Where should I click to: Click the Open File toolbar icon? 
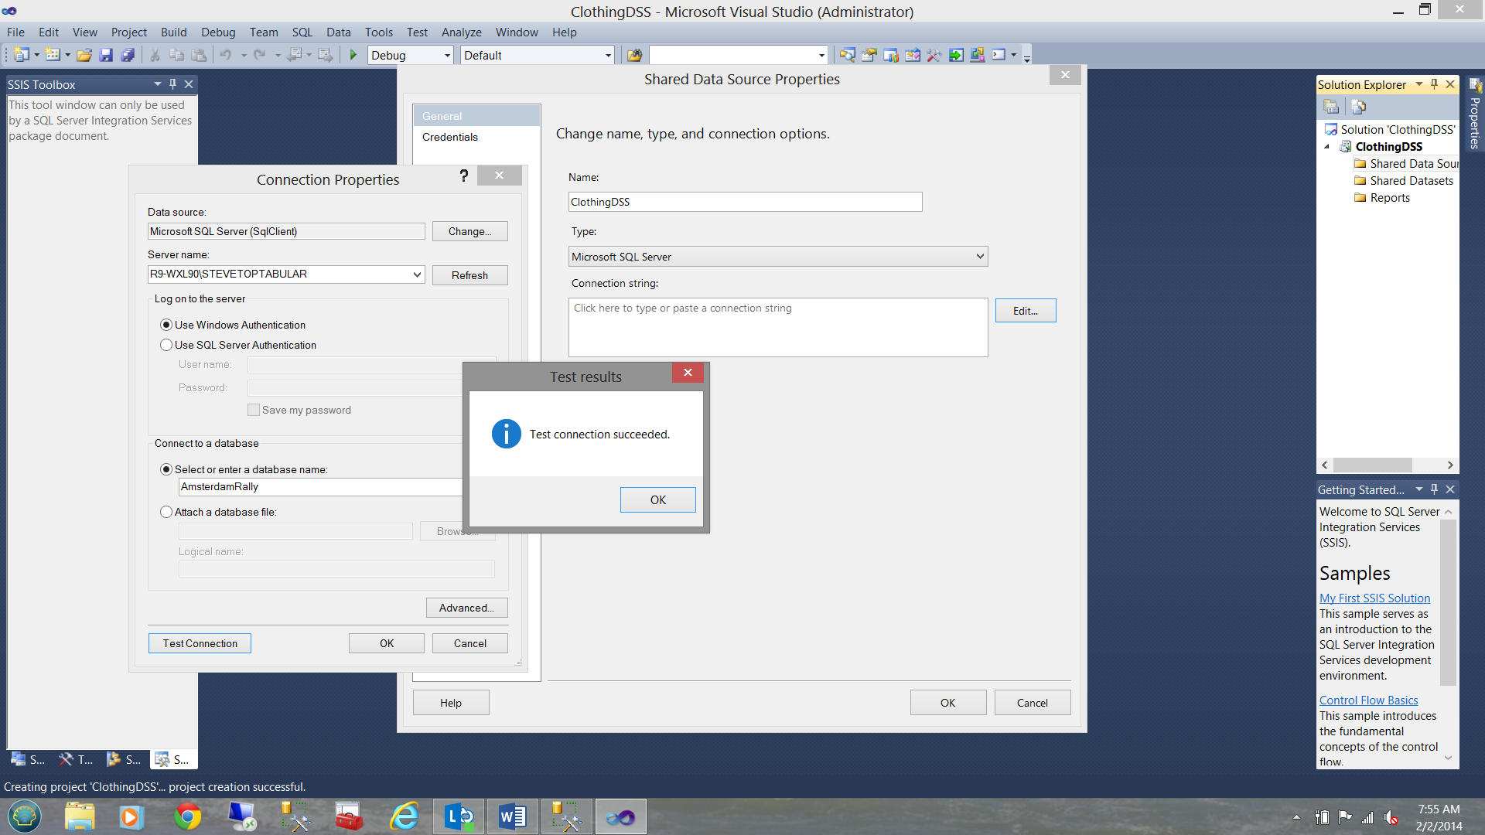tap(84, 55)
